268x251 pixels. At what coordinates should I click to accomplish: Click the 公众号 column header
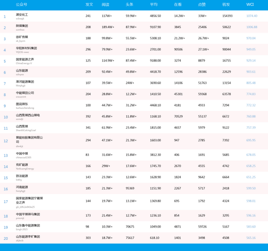21,4
